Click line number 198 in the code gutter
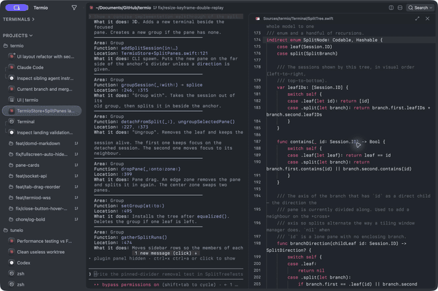 click(x=257, y=244)
